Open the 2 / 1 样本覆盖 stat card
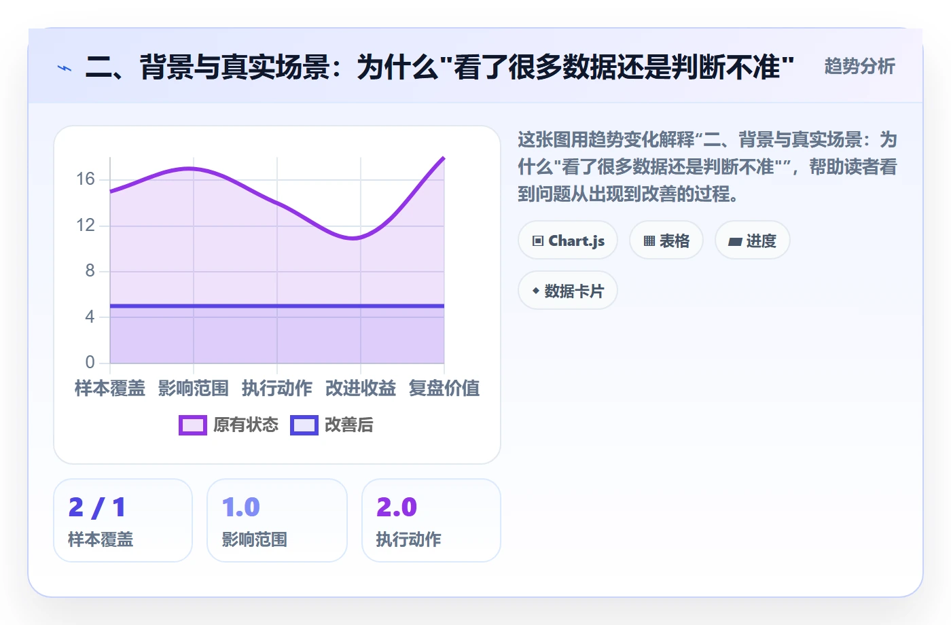951x625 pixels. pos(123,520)
